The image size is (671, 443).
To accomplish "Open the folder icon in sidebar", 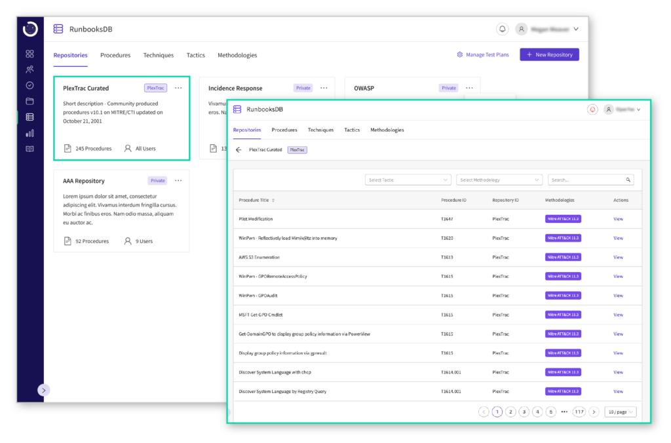I will pyautogui.click(x=29, y=101).
